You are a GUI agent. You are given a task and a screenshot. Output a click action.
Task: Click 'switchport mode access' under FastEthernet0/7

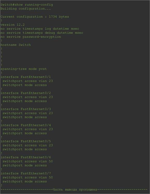pyautogui.click(x=25, y=182)
